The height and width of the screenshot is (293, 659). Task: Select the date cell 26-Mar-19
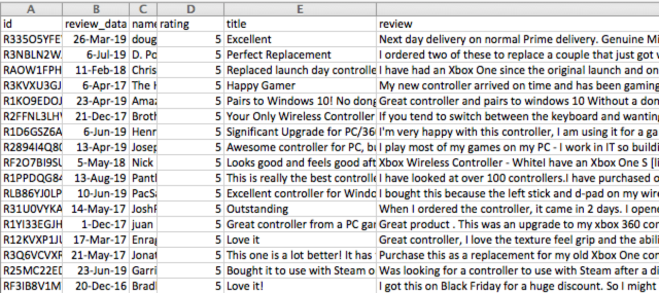tap(96, 39)
